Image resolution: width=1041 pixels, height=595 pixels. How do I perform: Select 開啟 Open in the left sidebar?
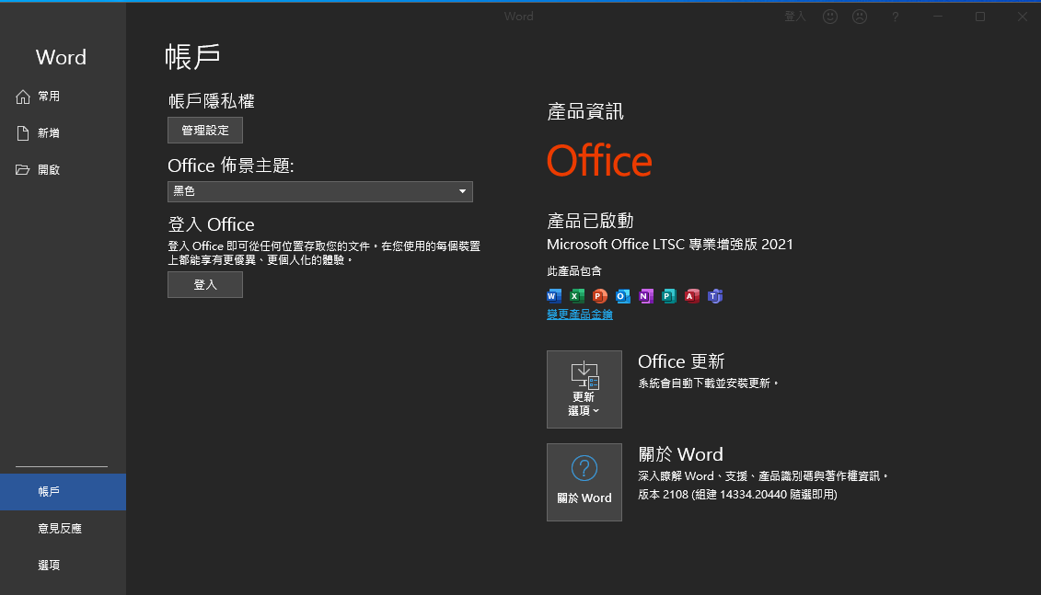(48, 170)
